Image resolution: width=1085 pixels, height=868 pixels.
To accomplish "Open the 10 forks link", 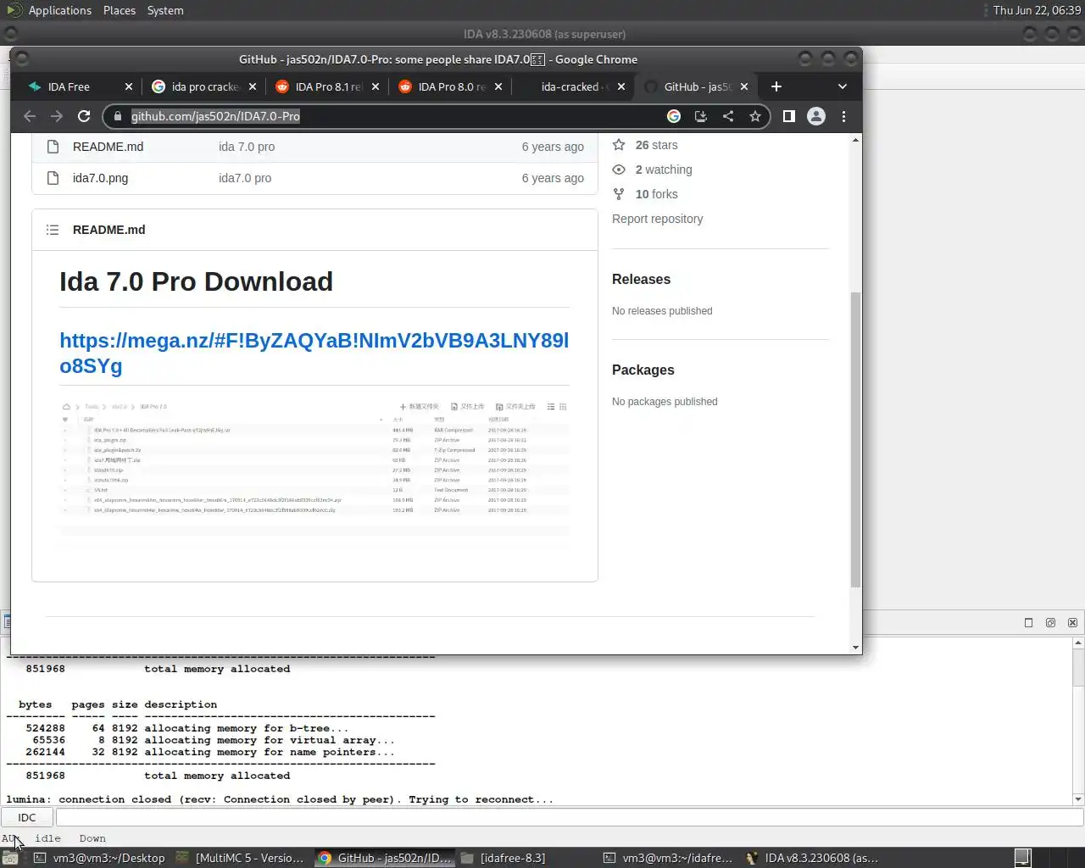I will coord(657,194).
